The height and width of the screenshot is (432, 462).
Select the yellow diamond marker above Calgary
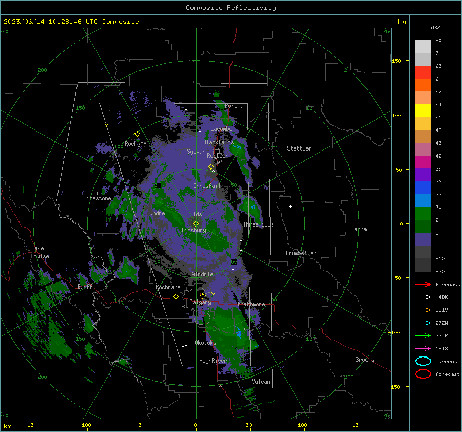[203, 296]
